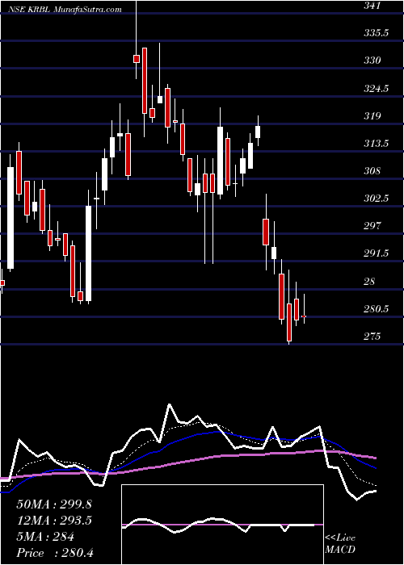Select the 324.5 price axis label
The width and height of the screenshot is (404, 565).
tap(377, 88)
